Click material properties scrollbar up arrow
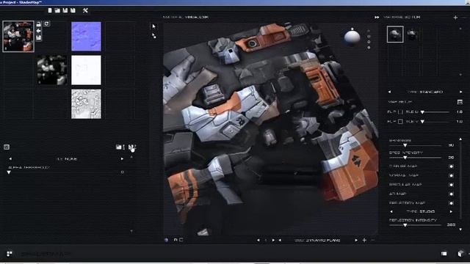 point(460,139)
